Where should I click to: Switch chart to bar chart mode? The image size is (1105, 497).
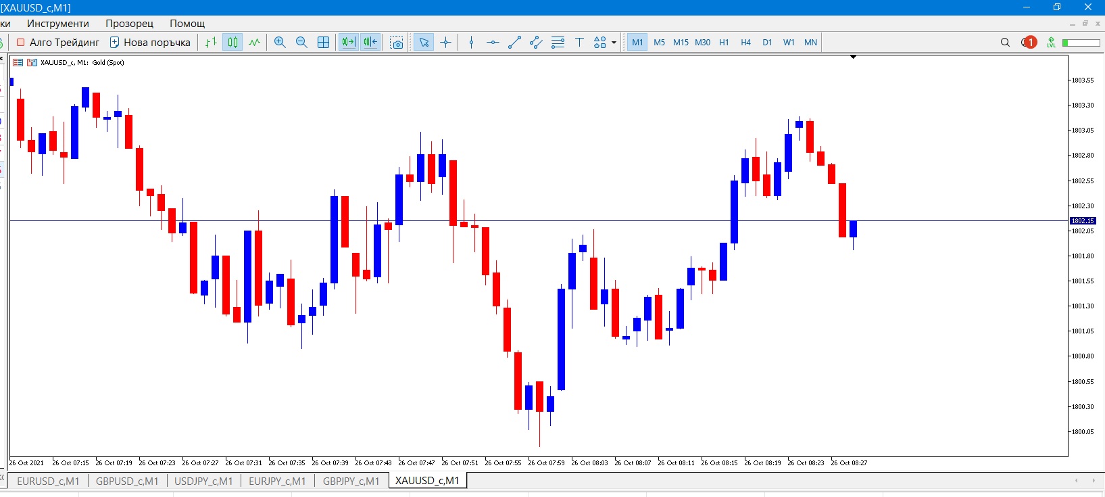(x=211, y=42)
